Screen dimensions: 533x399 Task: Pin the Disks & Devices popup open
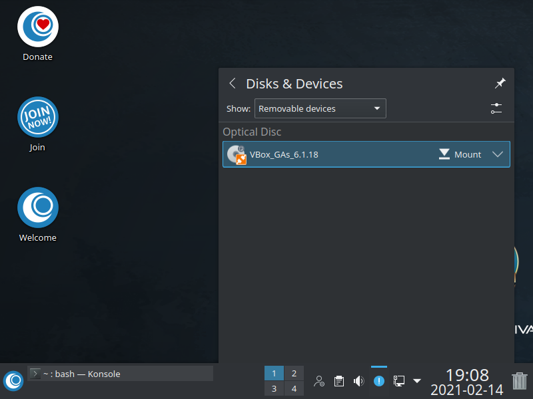click(x=500, y=83)
